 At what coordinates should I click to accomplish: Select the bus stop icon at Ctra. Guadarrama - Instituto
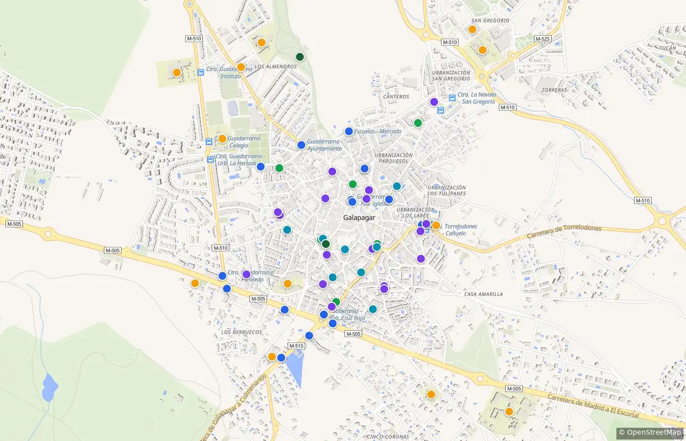[x=200, y=73]
